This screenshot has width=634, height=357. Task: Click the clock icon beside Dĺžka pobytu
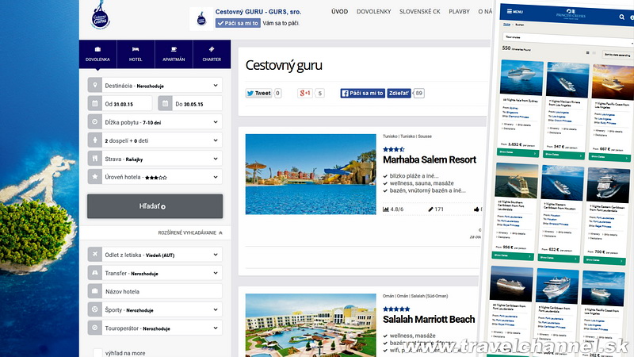pyautogui.click(x=95, y=122)
